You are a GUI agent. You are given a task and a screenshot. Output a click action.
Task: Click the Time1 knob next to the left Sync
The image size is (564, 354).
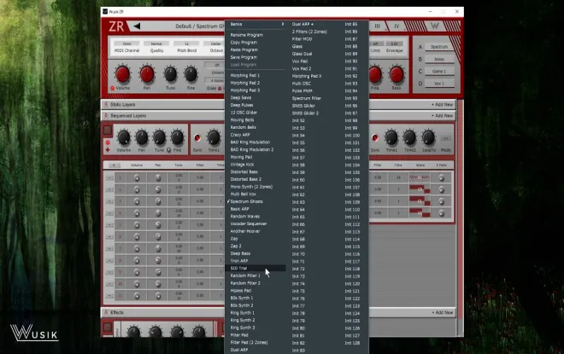coord(214,137)
